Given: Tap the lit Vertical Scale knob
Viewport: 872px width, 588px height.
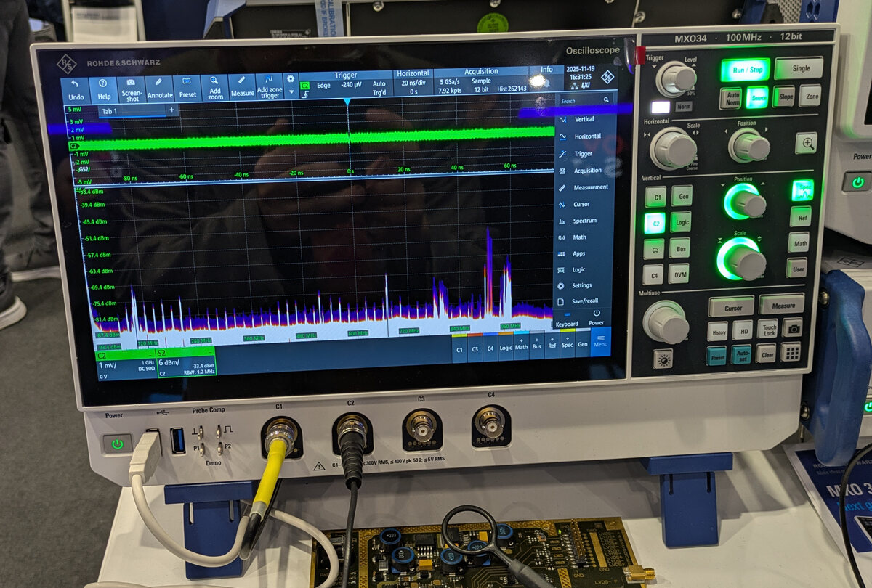Looking at the screenshot, I should (741, 258).
